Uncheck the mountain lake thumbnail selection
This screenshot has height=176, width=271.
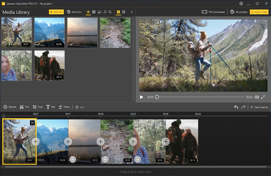click(x=38, y=44)
